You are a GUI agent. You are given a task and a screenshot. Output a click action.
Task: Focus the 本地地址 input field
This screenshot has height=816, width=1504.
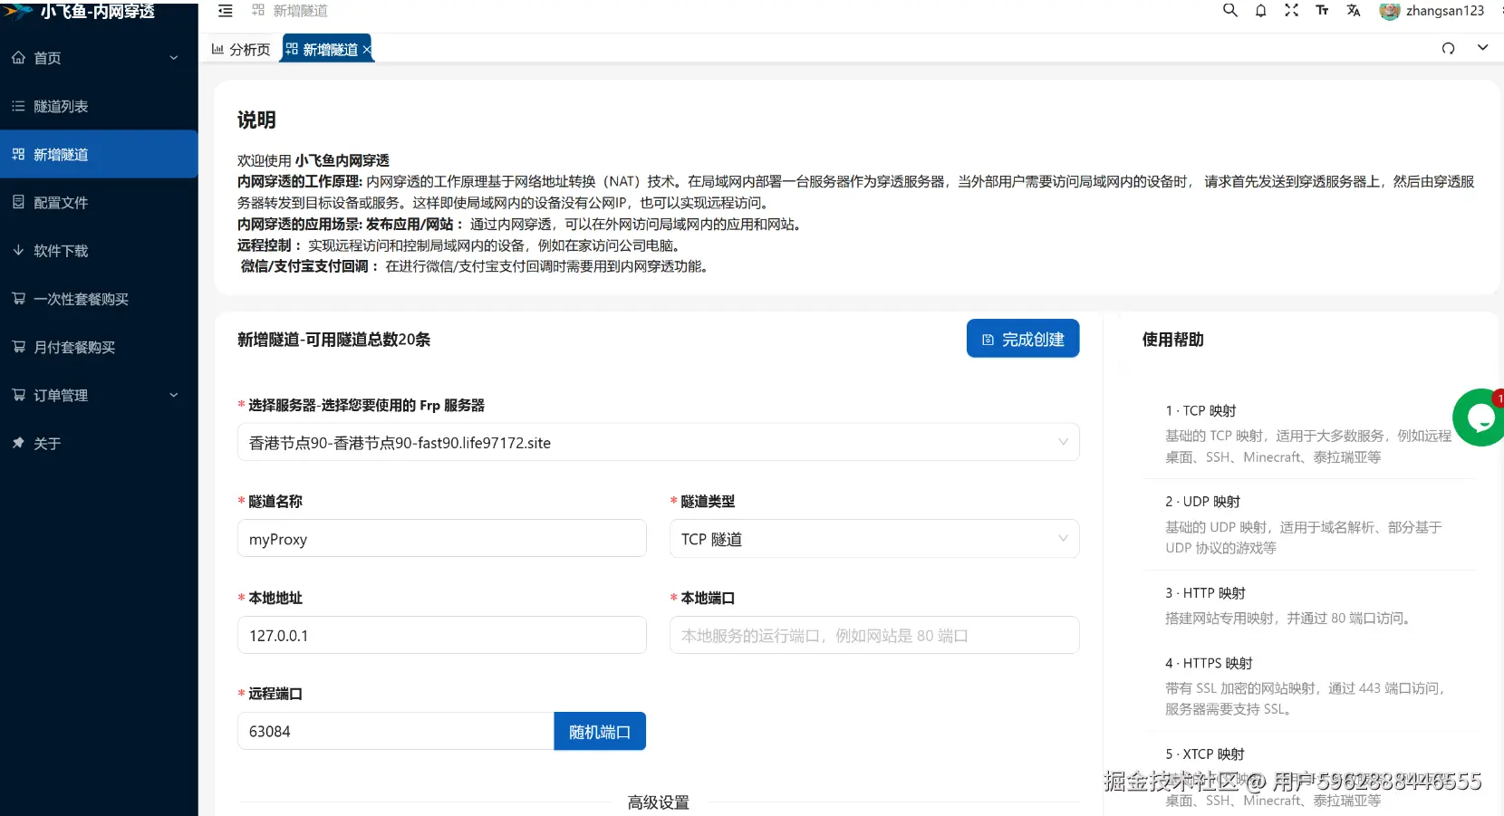[x=442, y=635]
